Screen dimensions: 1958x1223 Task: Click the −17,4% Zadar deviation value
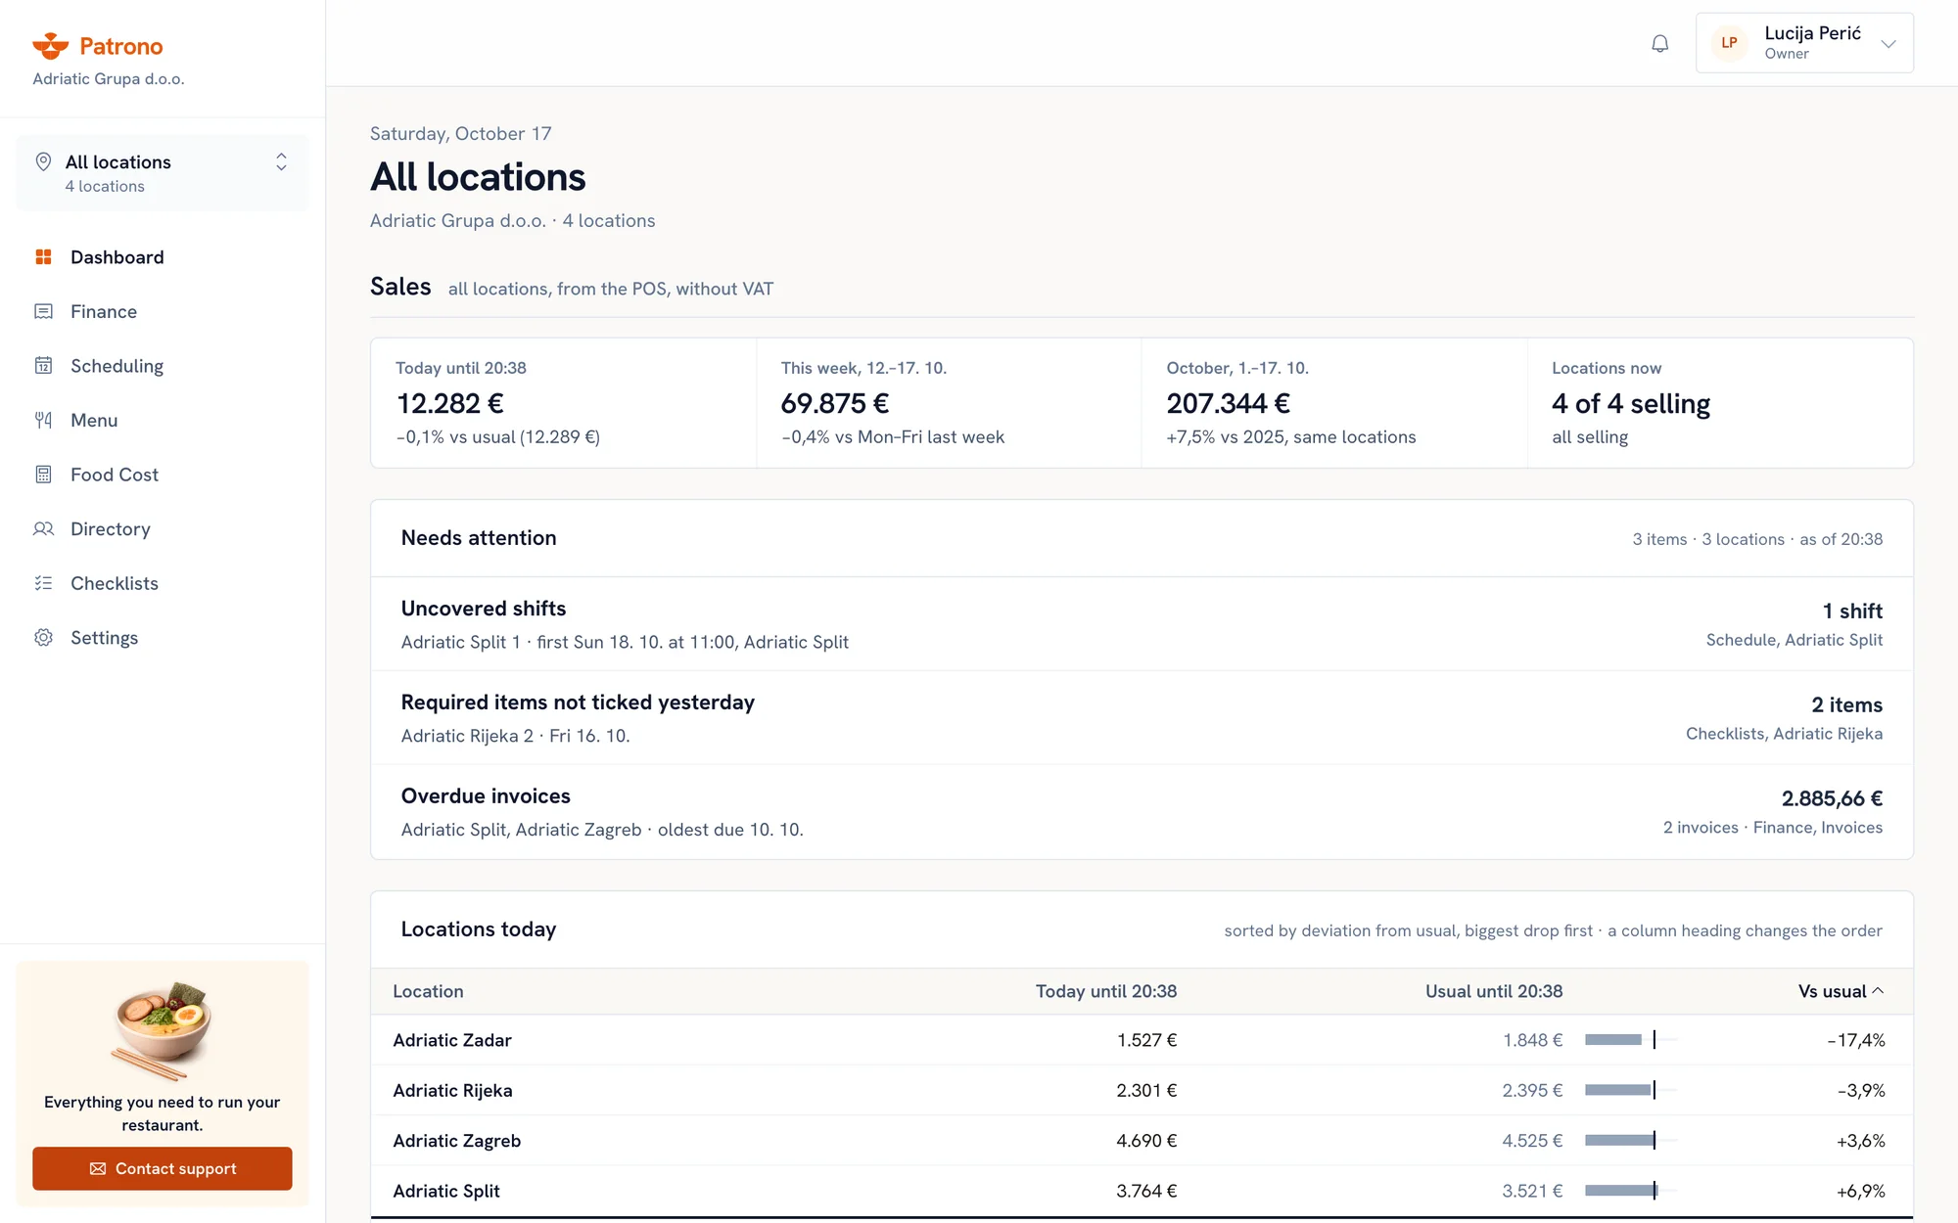[x=1856, y=1040]
